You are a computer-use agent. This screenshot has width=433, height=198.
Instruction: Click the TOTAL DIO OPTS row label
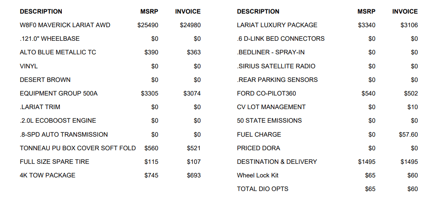tap(263, 189)
